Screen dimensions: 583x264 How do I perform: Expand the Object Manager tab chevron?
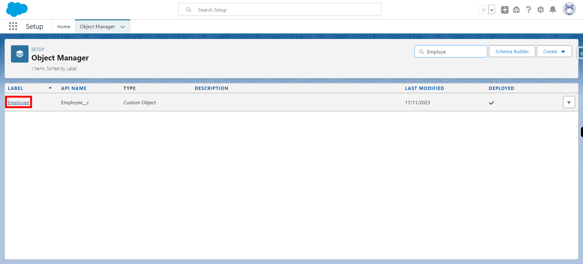point(123,27)
